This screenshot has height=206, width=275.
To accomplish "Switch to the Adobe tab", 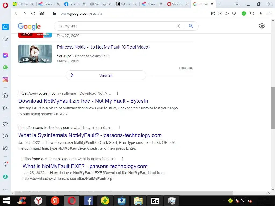I will tap(123, 4).
